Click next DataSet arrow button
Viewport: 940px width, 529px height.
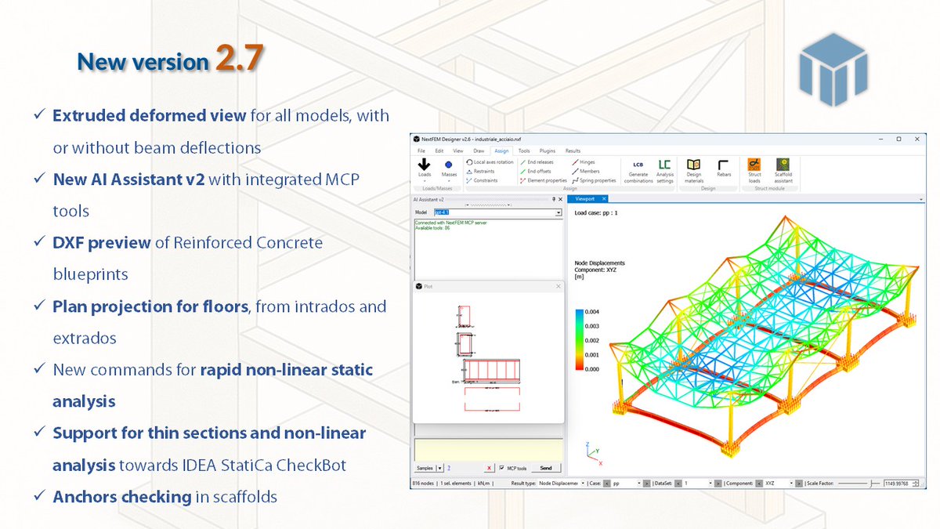pos(718,484)
